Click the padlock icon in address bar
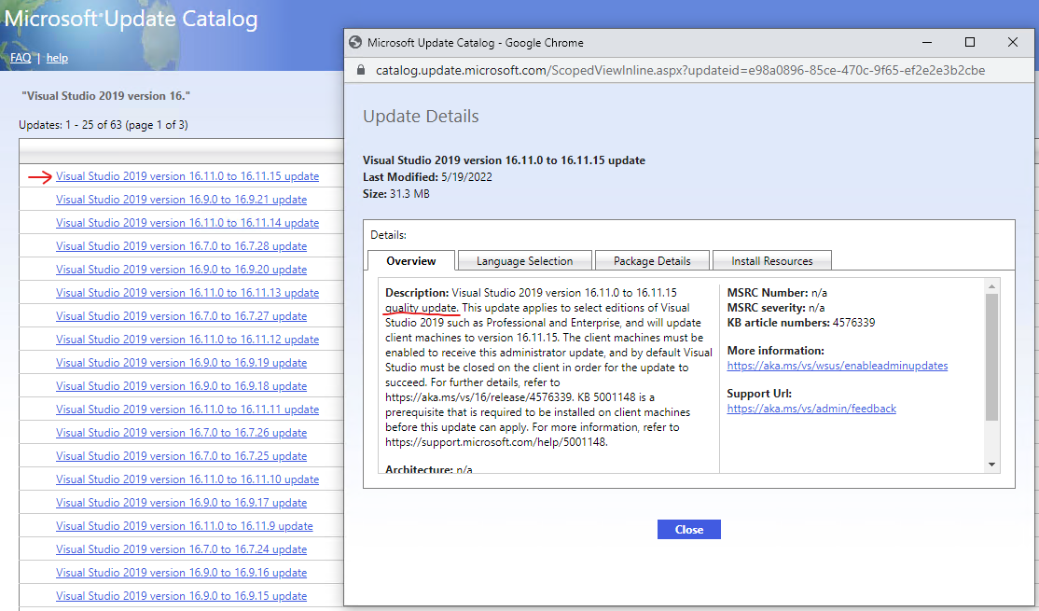The width and height of the screenshot is (1039, 611). point(361,70)
